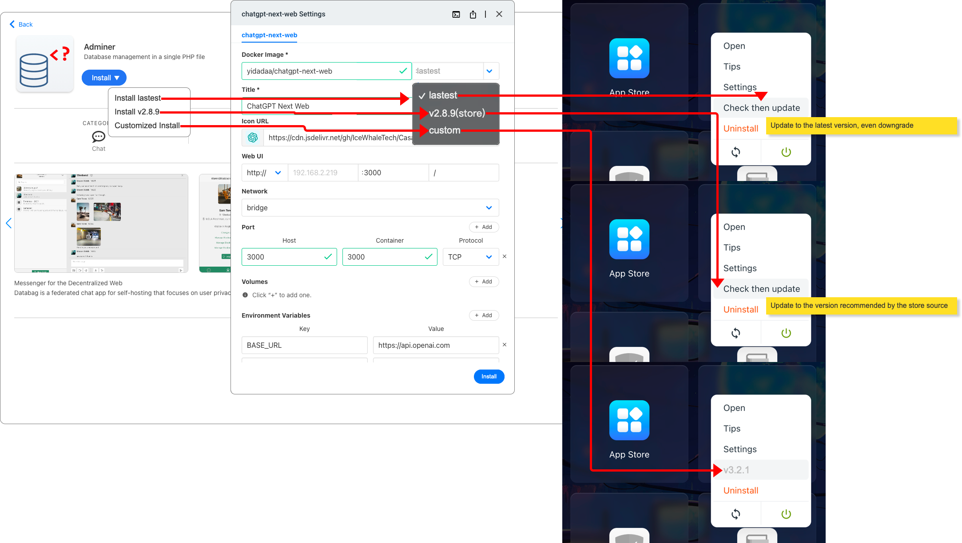Select the Chat category icon
The width and height of the screenshot is (962, 543).
98,137
